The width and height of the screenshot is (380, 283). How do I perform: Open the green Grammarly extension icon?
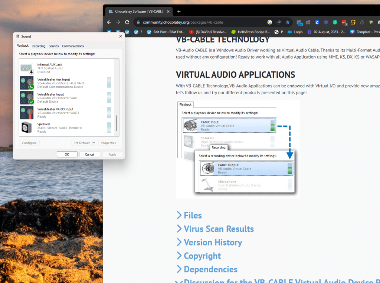point(335,22)
